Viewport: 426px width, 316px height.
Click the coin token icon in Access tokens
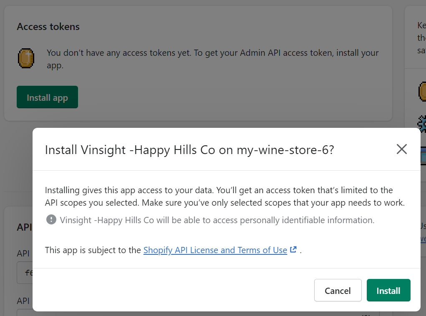coord(26,58)
